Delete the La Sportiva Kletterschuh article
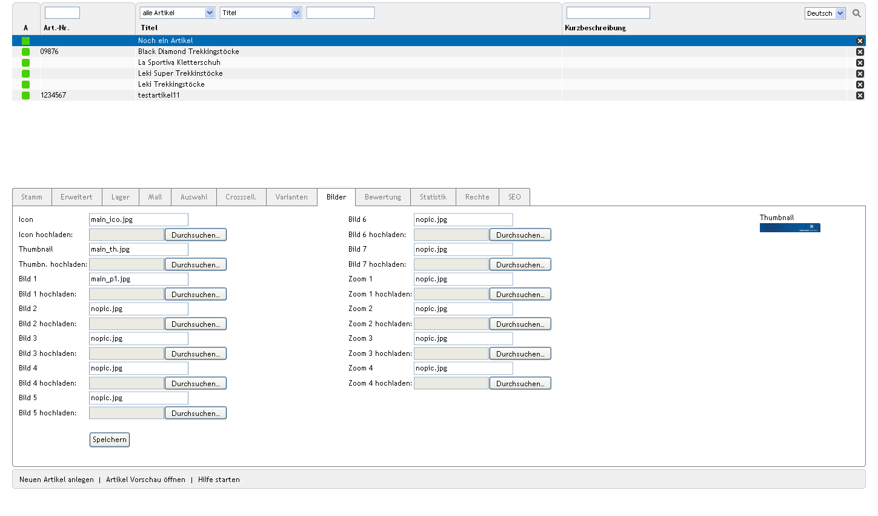This screenshot has height=516, width=878. [859, 62]
